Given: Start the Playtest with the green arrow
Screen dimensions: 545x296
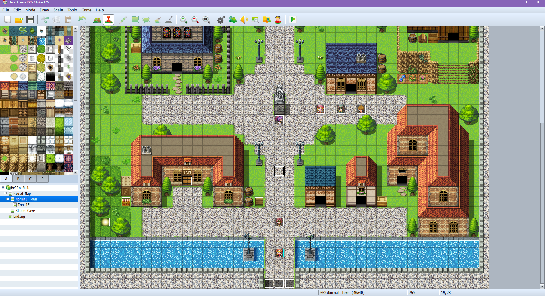Looking at the screenshot, I should click(x=293, y=20).
